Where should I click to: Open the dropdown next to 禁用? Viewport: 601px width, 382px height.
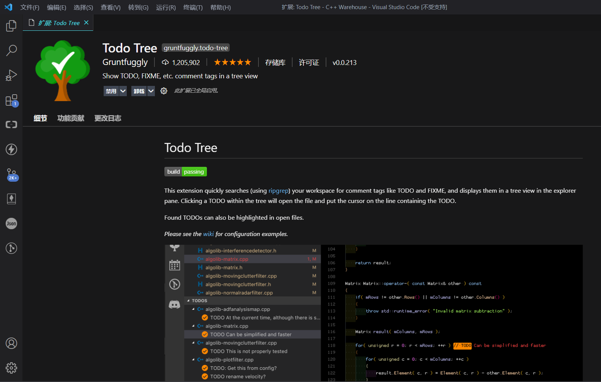pyautogui.click(x=123, y=91)
